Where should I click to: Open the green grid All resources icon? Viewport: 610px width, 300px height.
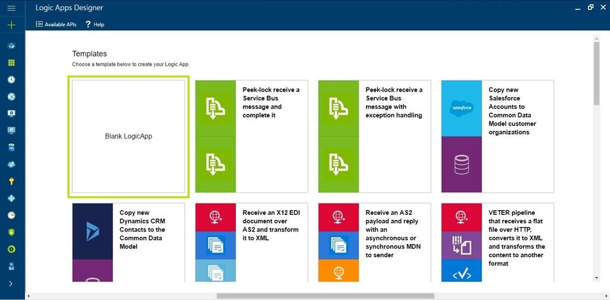click(x=11, y=62)
